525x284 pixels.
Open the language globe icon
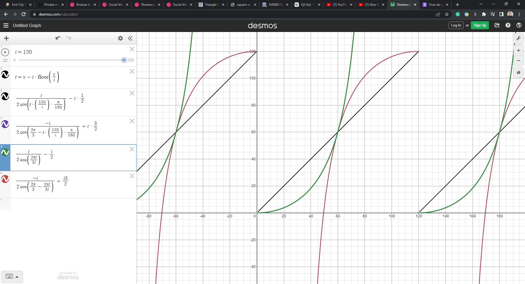(x=519, y=25)
